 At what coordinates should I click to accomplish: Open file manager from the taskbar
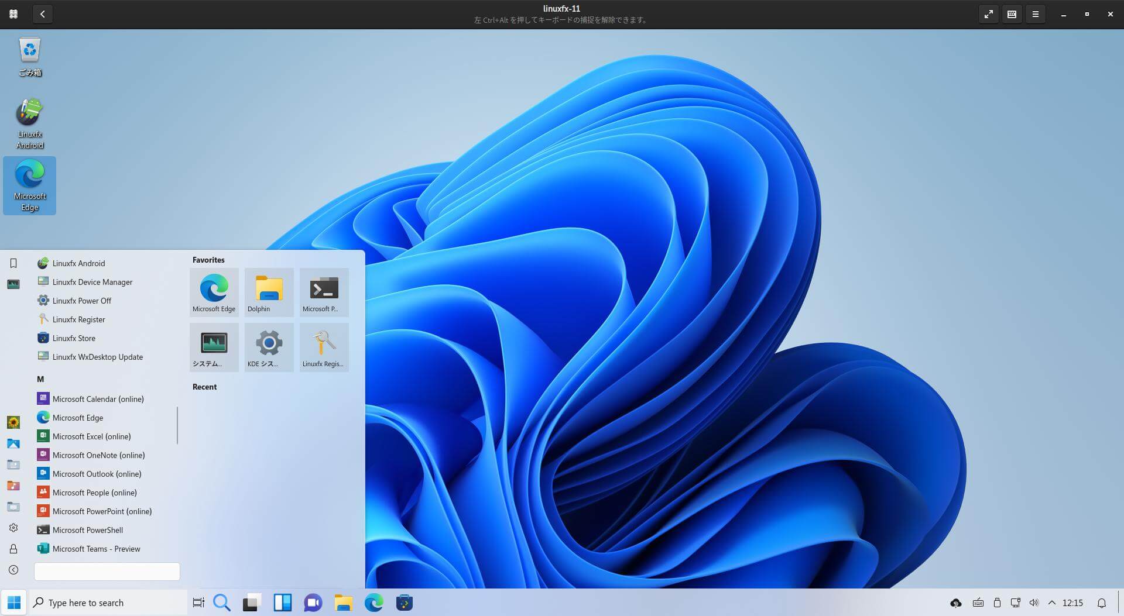coord(343,603)
